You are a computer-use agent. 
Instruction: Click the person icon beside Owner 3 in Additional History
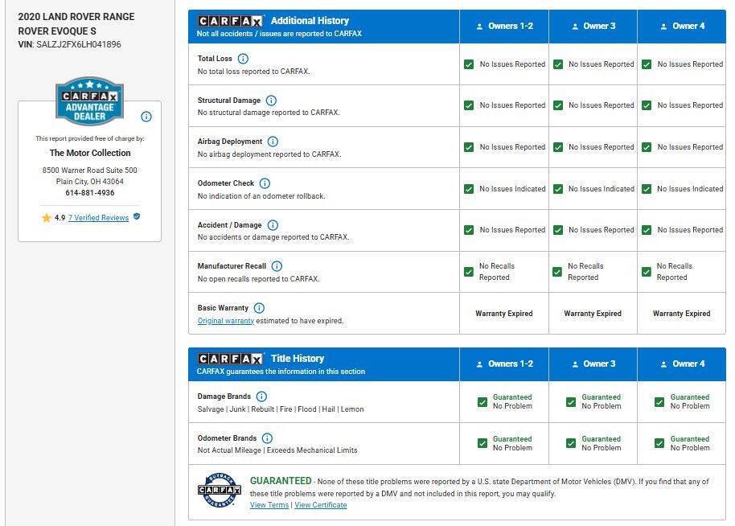(x=575, y=27)
